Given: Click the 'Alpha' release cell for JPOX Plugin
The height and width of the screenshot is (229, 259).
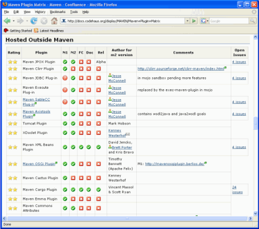Looking at the screenshot, I should pyautogui.click(x=101, y=62).
